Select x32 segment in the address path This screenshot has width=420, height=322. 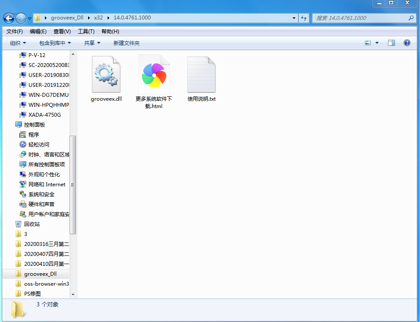99,18
